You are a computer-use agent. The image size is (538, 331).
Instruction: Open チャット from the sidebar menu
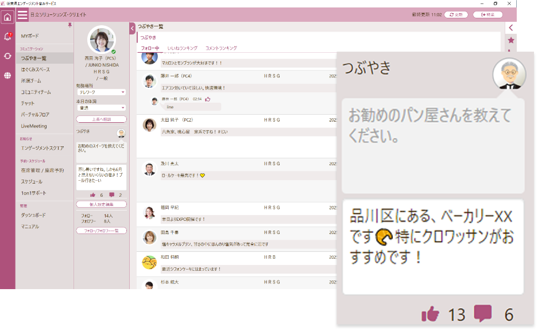pyautogui.click(x=28, y=103)
